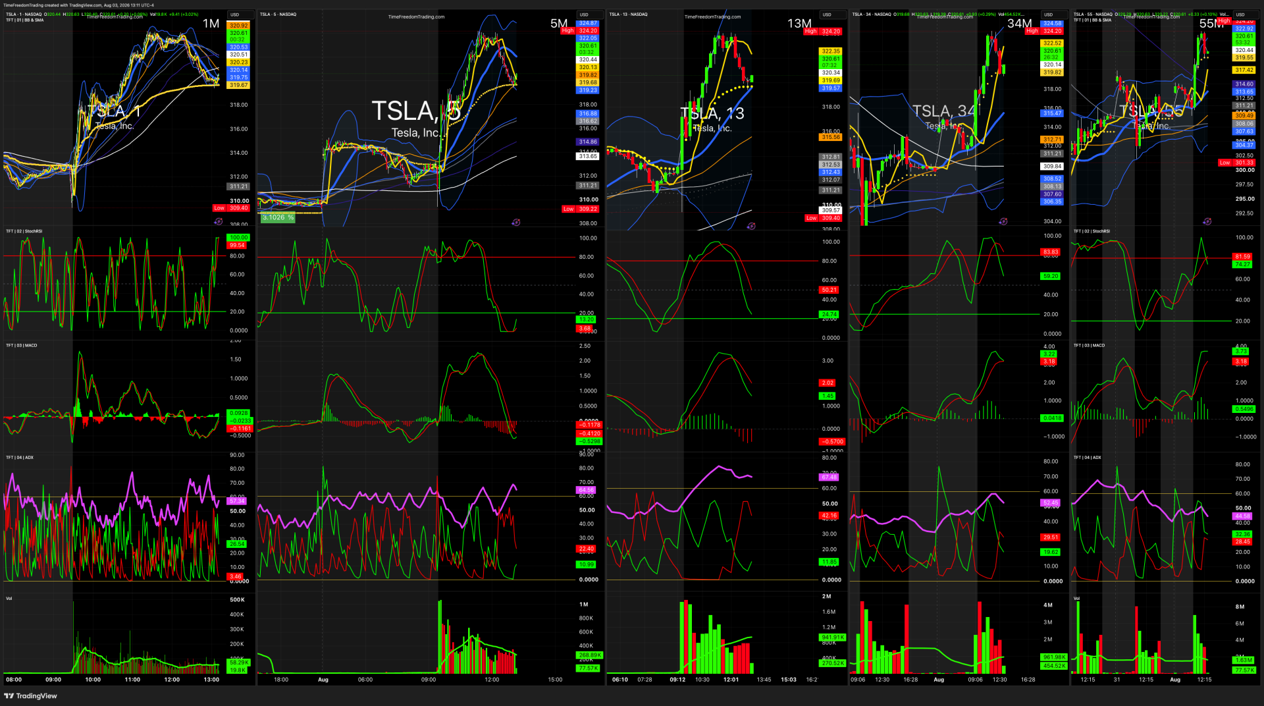Select 'TFT | 01 | BB & SMA' legend in 55M chart
1264x706 pixels.
pos(1092,20)
